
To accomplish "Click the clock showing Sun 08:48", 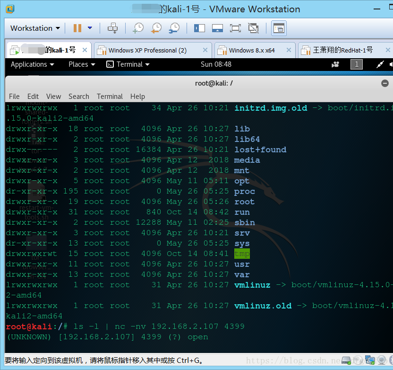I will [x=216, y=64].
